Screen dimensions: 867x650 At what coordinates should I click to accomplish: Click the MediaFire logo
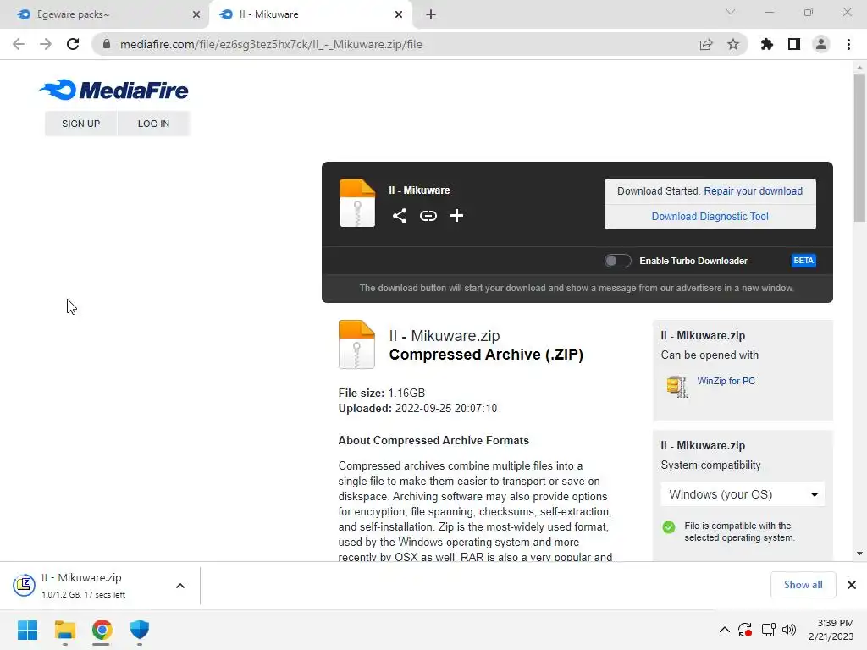pos(113,90)
